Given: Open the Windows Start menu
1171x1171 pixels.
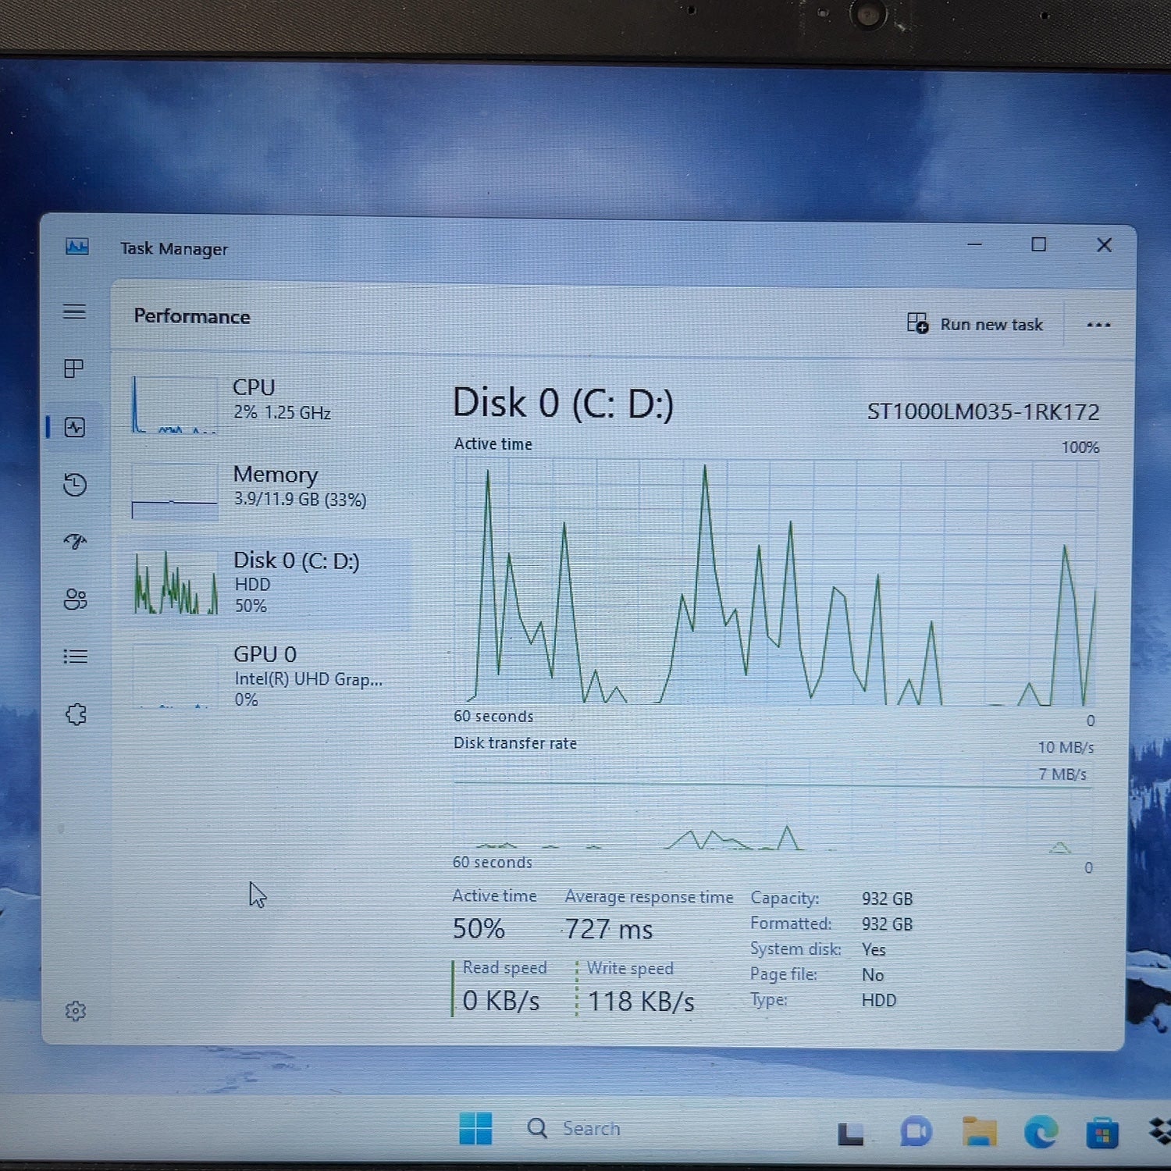Looking at the screenshot, I should [475, 1128].
